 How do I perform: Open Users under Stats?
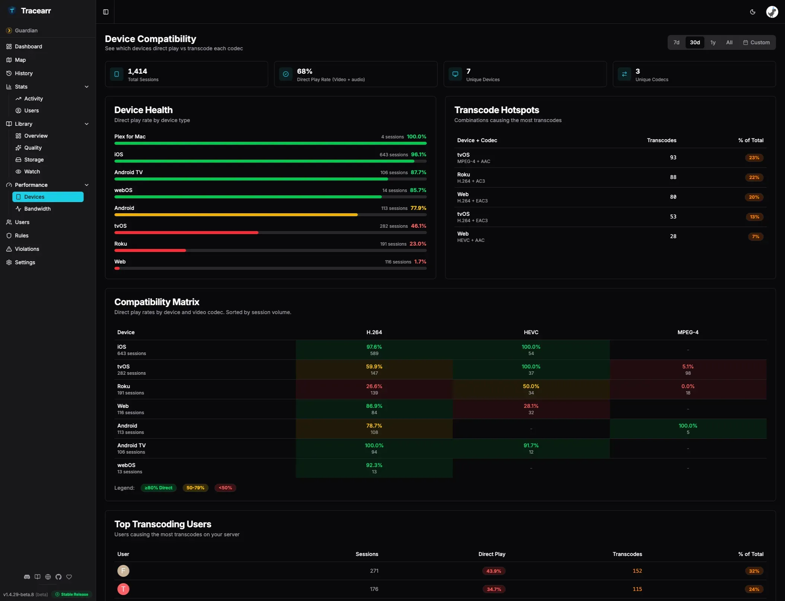48,111
